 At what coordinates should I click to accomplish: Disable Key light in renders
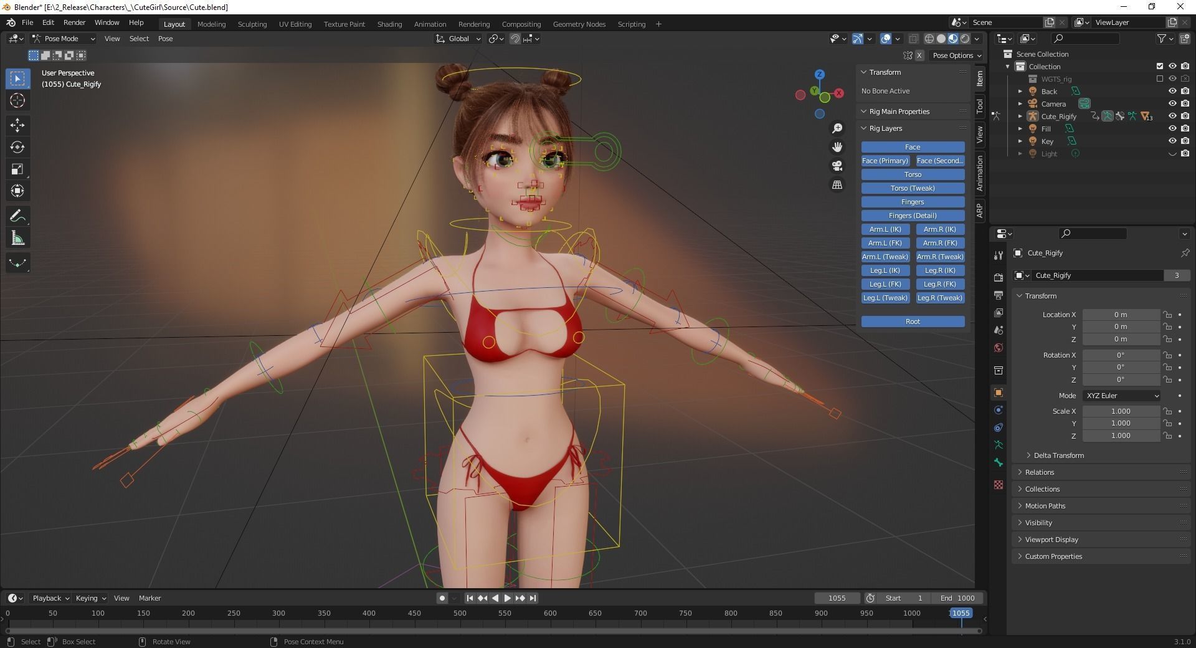pos(1185,141)
